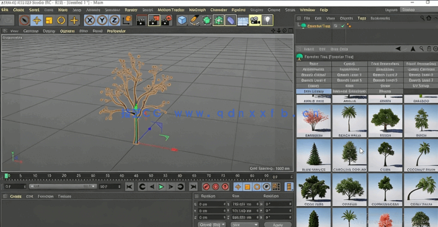Render to Picture Viewer icon

[x=154, y=20]
